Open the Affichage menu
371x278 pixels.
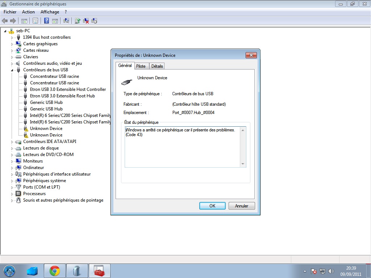(x=50, y=12)
